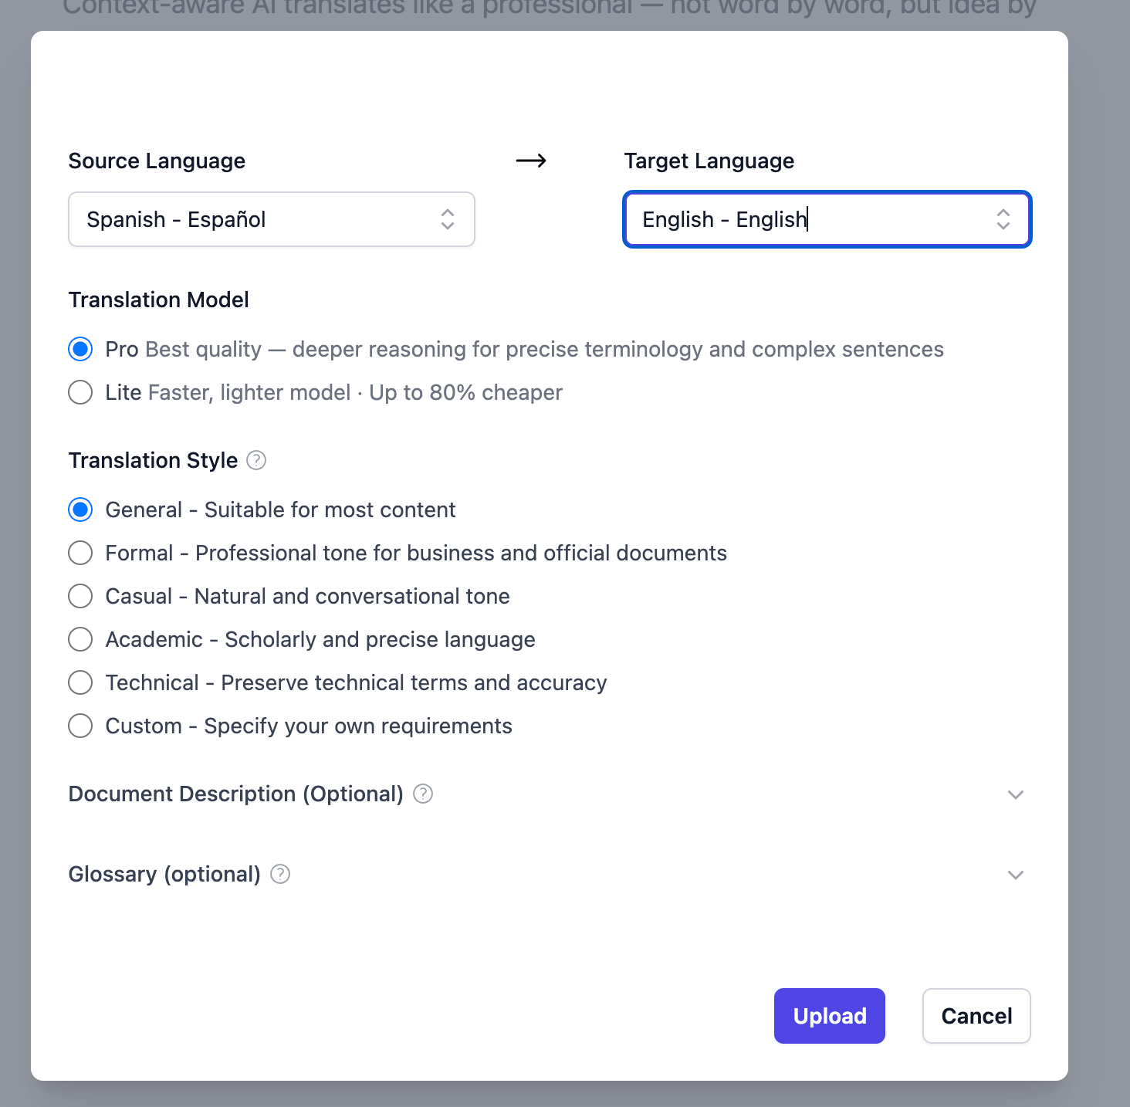Click the Target Language up-down chevron icon
The width and height of the screenshot is (1130, 1107).
(1003, 219)
